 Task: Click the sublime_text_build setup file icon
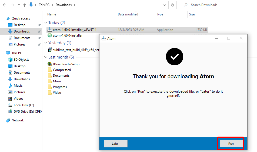coord(50,50)
